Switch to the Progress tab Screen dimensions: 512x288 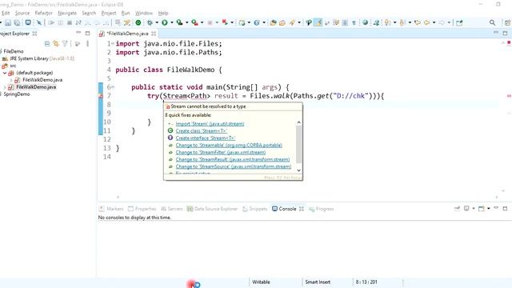click(322, 209)
